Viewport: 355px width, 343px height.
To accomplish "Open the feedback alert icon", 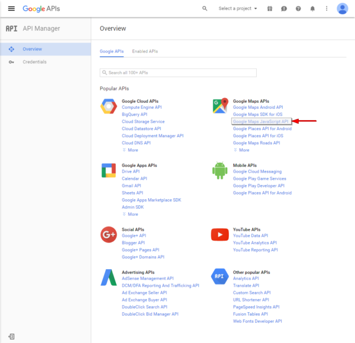I will point(284,9).
